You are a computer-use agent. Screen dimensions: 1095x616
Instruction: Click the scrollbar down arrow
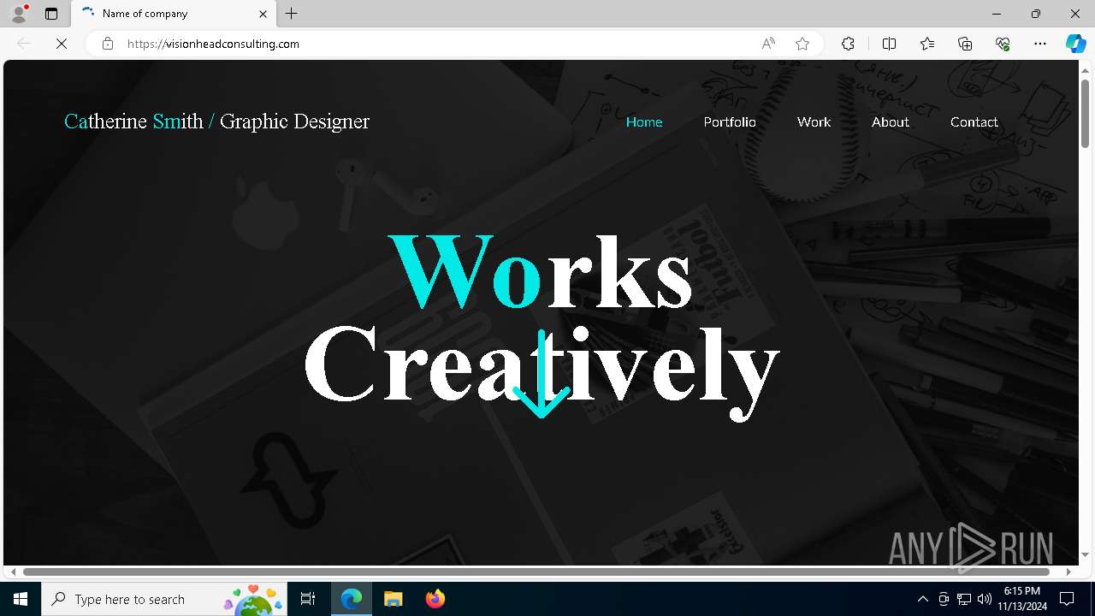(1086, 554)
